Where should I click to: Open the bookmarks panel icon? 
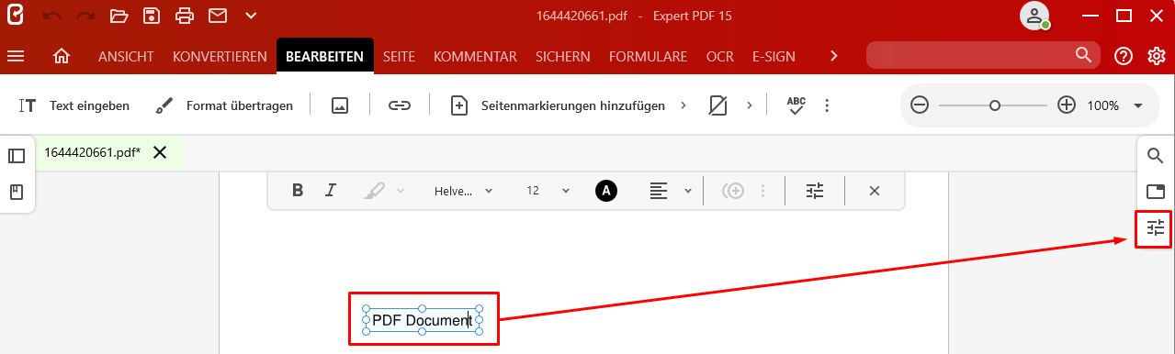click(x=17, y=192)
